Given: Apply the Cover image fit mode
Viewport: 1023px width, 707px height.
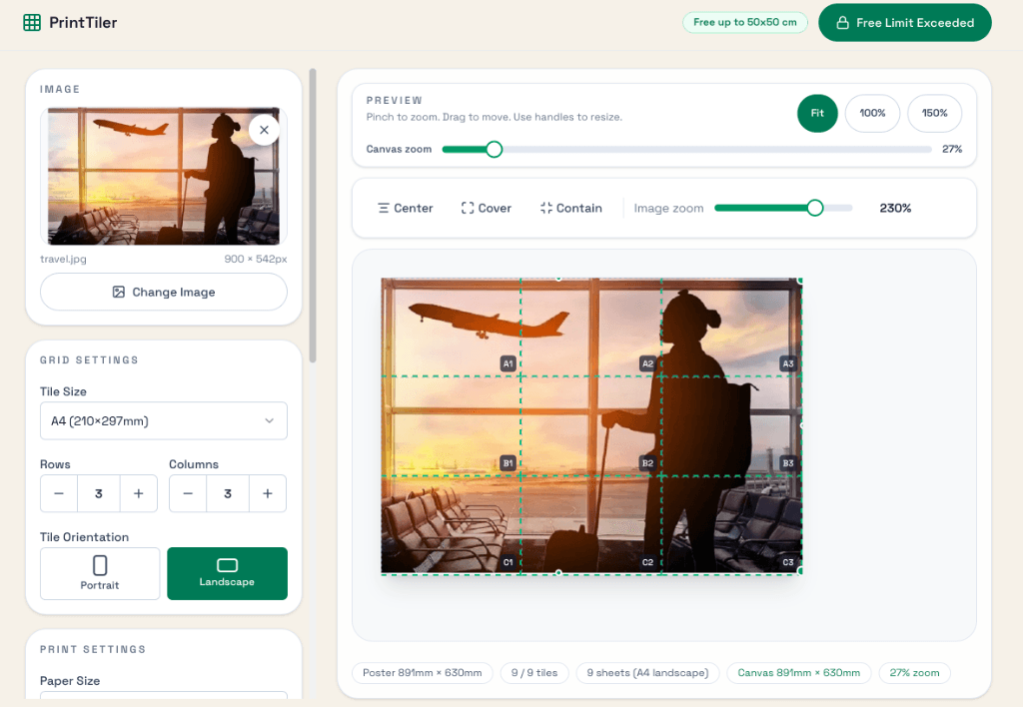Looking at the screenshot, I should coord(486,208).
